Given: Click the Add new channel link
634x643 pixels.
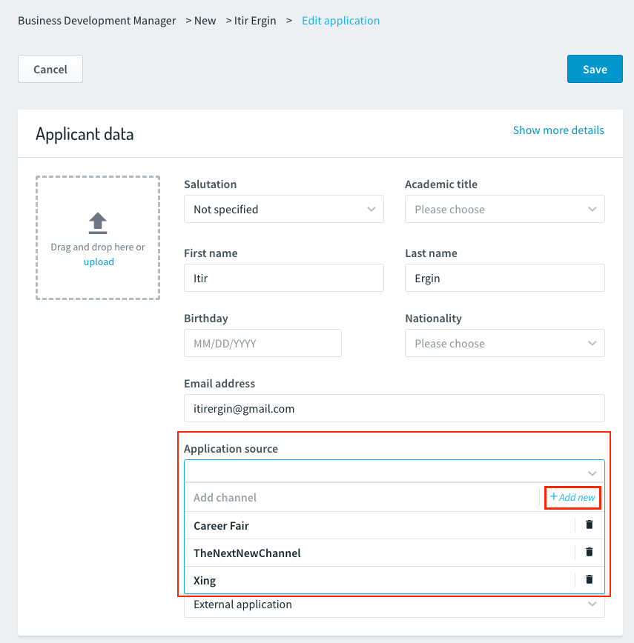Looking at the screenshot, I should point(572,497).
